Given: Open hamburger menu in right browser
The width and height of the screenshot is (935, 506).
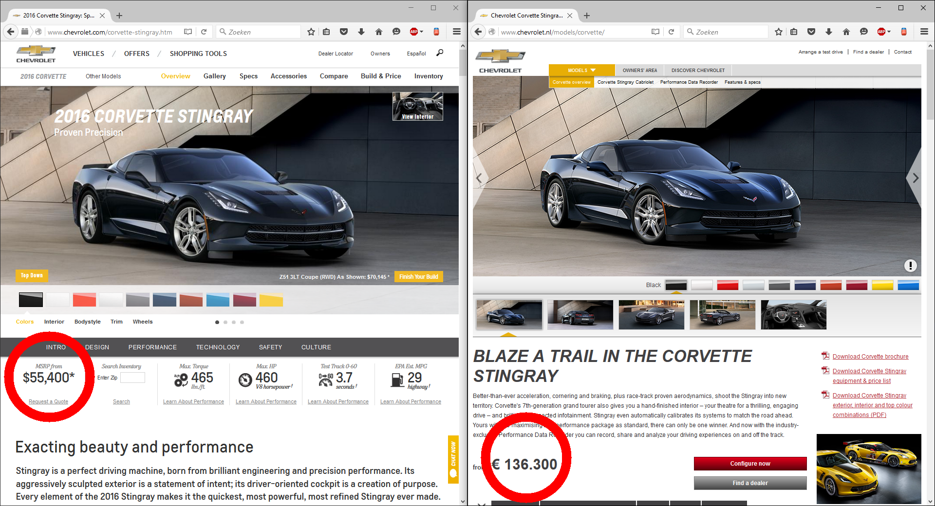Looking at the screenshot, I should pos(924,32).
